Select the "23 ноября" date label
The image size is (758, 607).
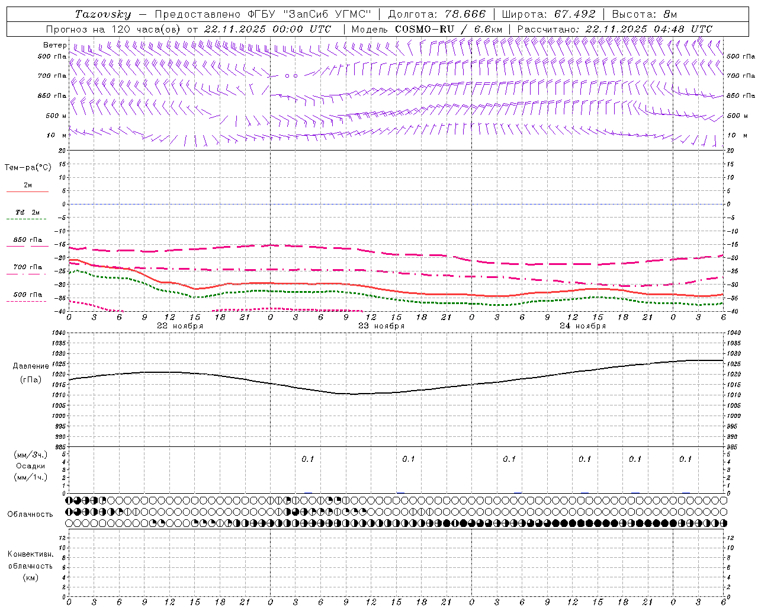click(x=381, y=326)
